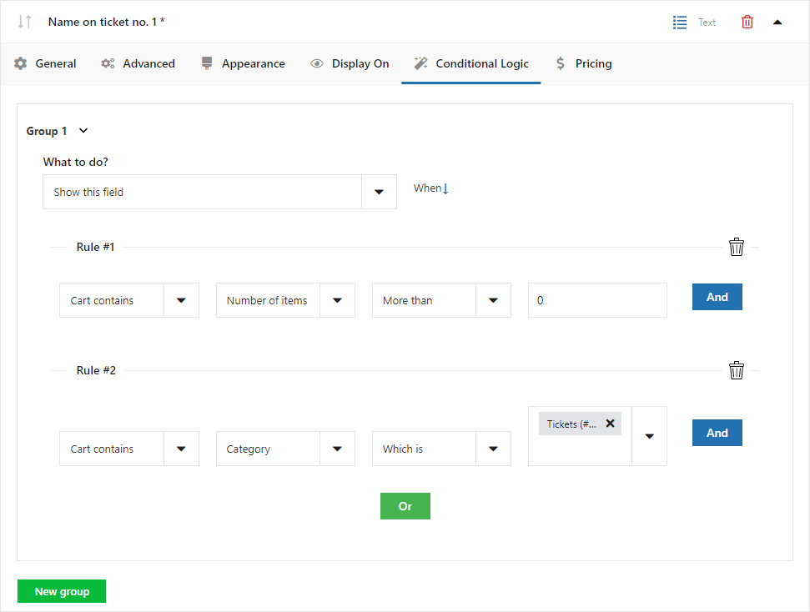Open the 'Which is' dropdown

click(x=441, y=449)
